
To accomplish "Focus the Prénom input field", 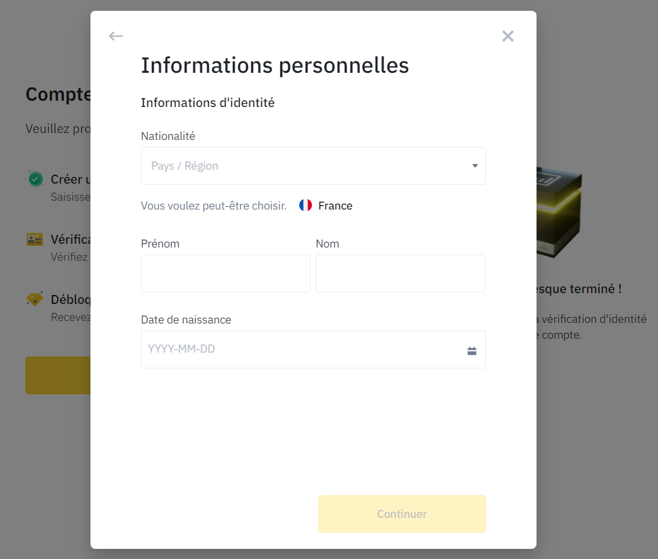I will pos(226,273).
